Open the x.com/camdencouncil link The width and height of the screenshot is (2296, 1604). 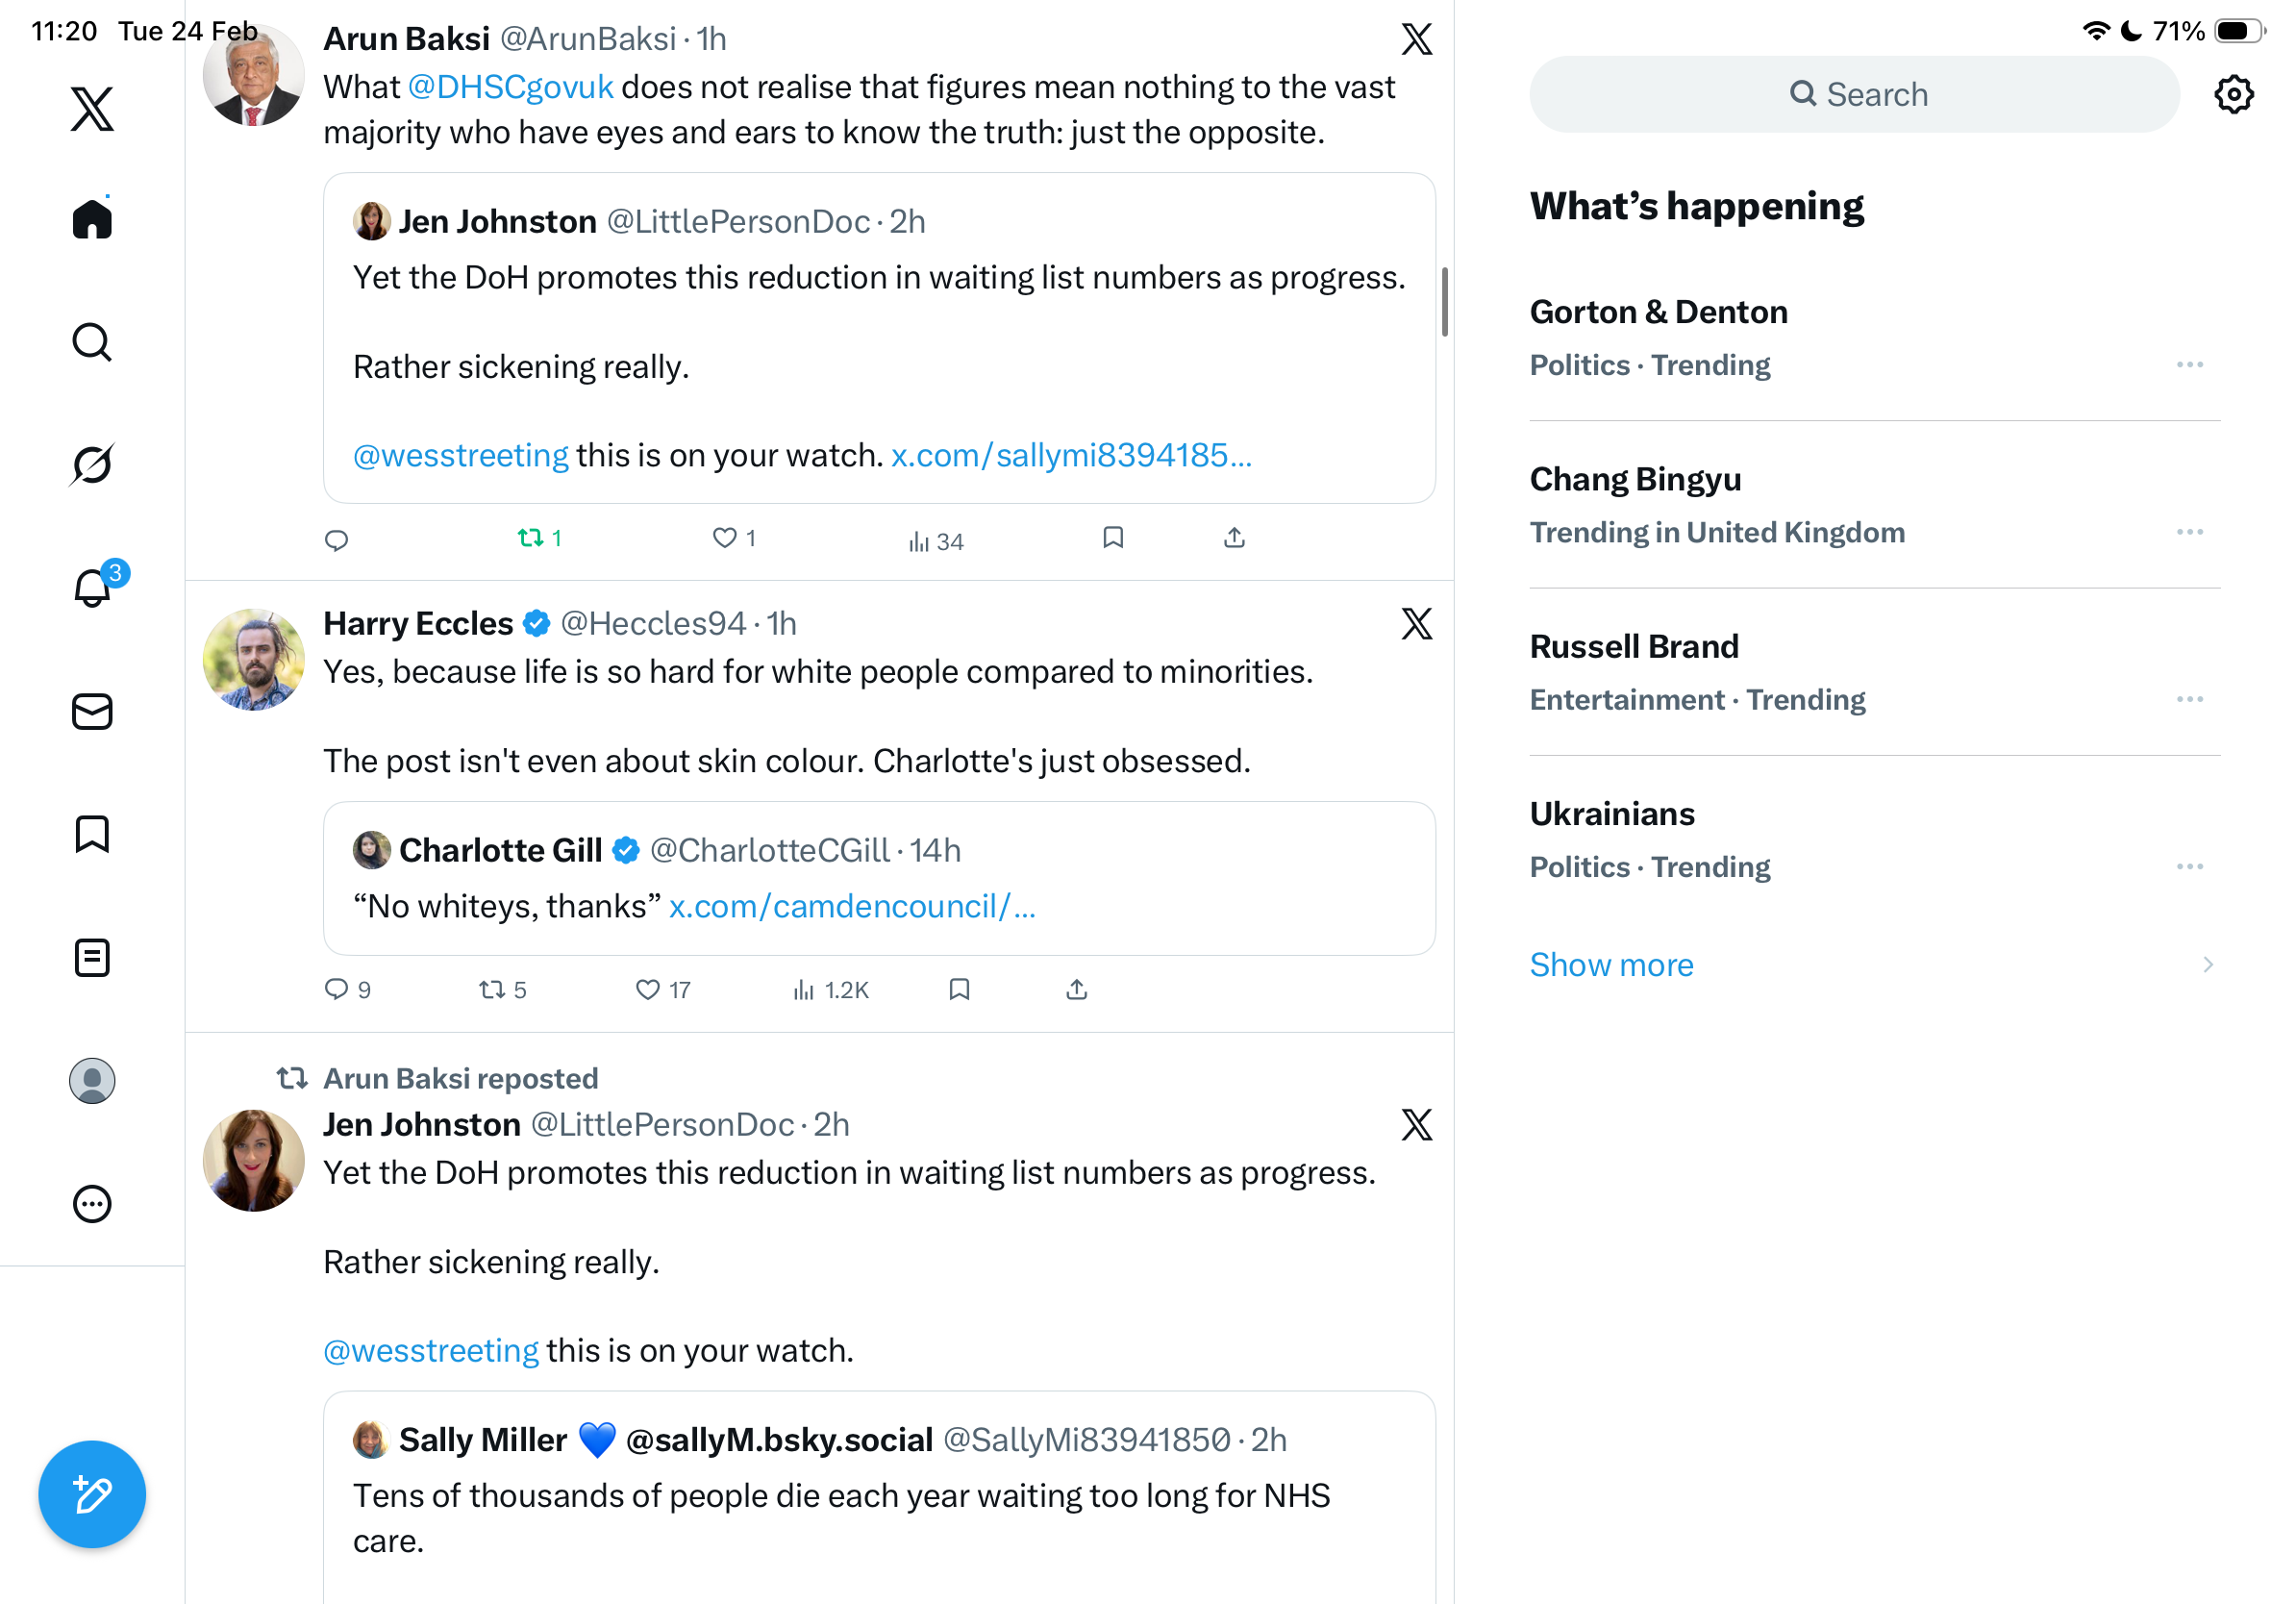point(852,907)
